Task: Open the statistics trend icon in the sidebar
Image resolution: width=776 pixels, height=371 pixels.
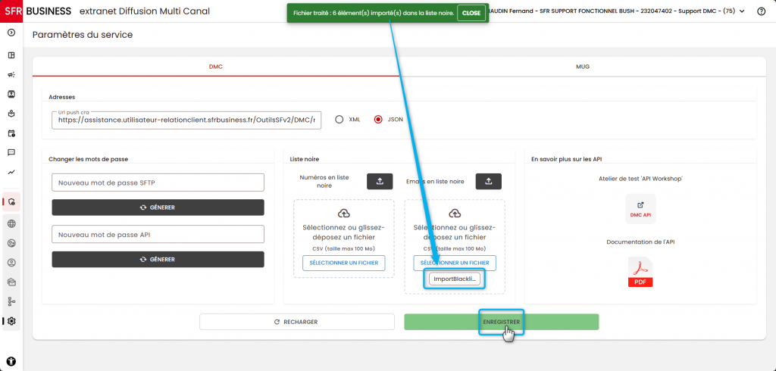Action: point(11,172)
